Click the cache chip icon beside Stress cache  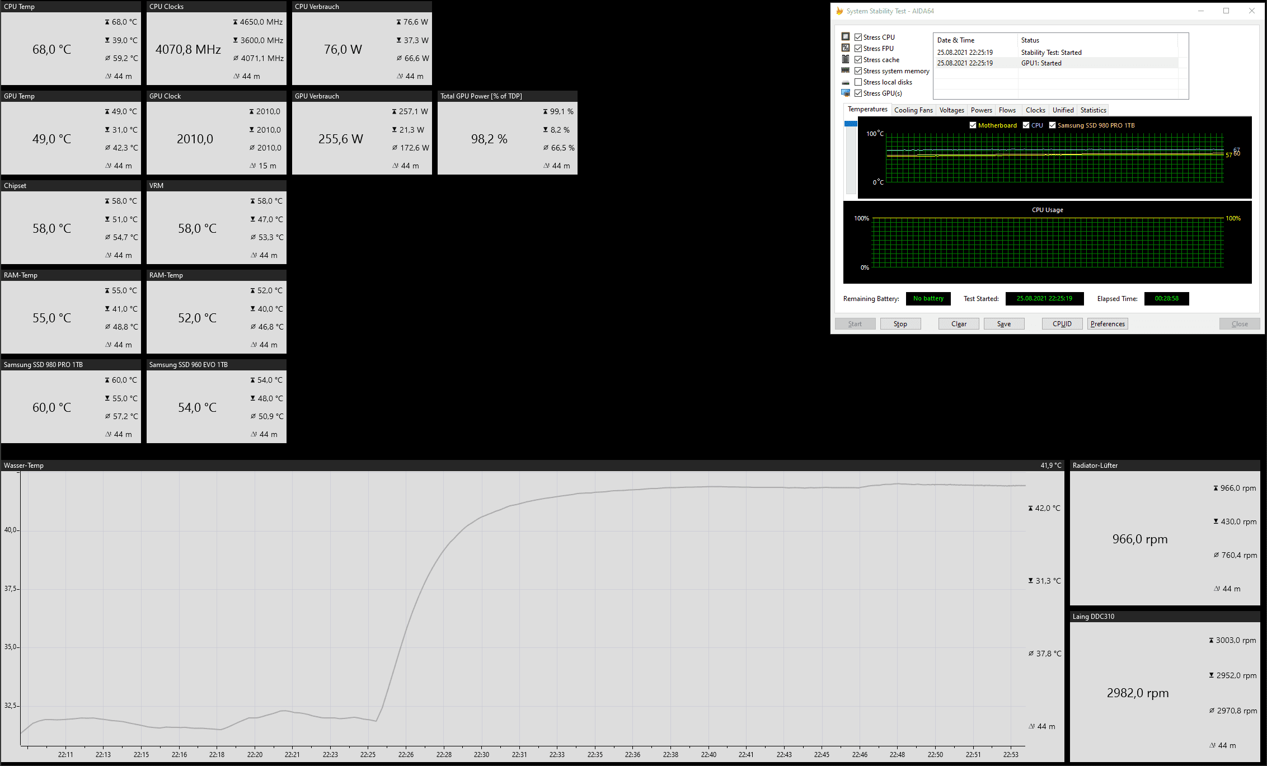[x=846, y=59]
